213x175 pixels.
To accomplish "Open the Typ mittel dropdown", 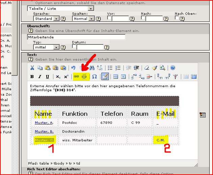I will tap(56, 47).
